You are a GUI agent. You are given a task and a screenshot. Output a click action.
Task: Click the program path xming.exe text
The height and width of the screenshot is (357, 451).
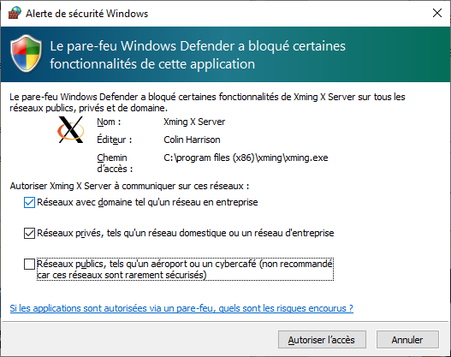(x=246, y=158)
